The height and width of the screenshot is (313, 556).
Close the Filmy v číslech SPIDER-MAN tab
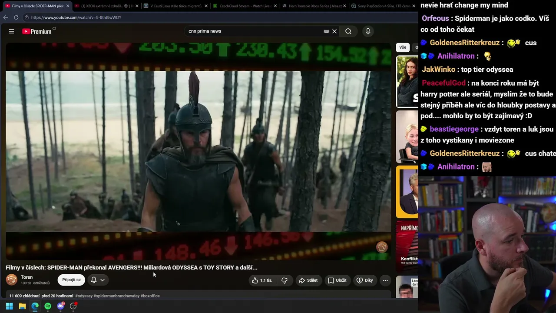(68, 6)
